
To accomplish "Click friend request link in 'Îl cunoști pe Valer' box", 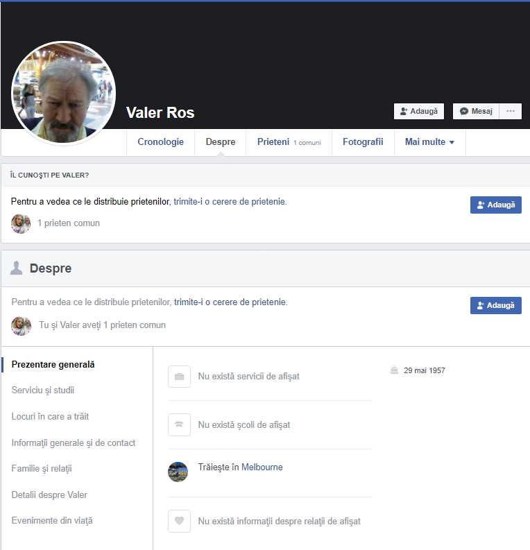I will [x=230, y=202].
